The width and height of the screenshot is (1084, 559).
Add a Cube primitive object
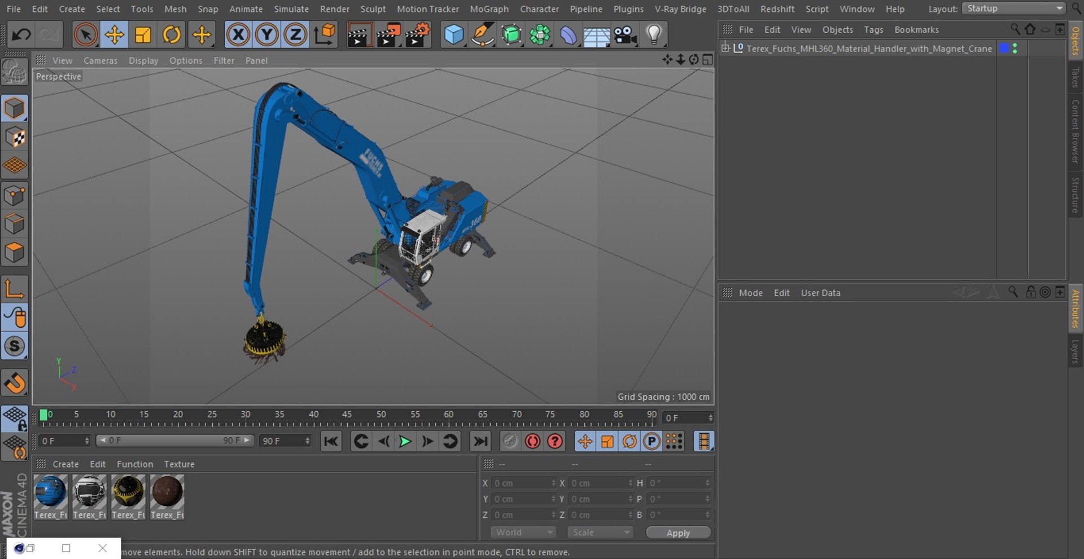(x=454, y=35)
